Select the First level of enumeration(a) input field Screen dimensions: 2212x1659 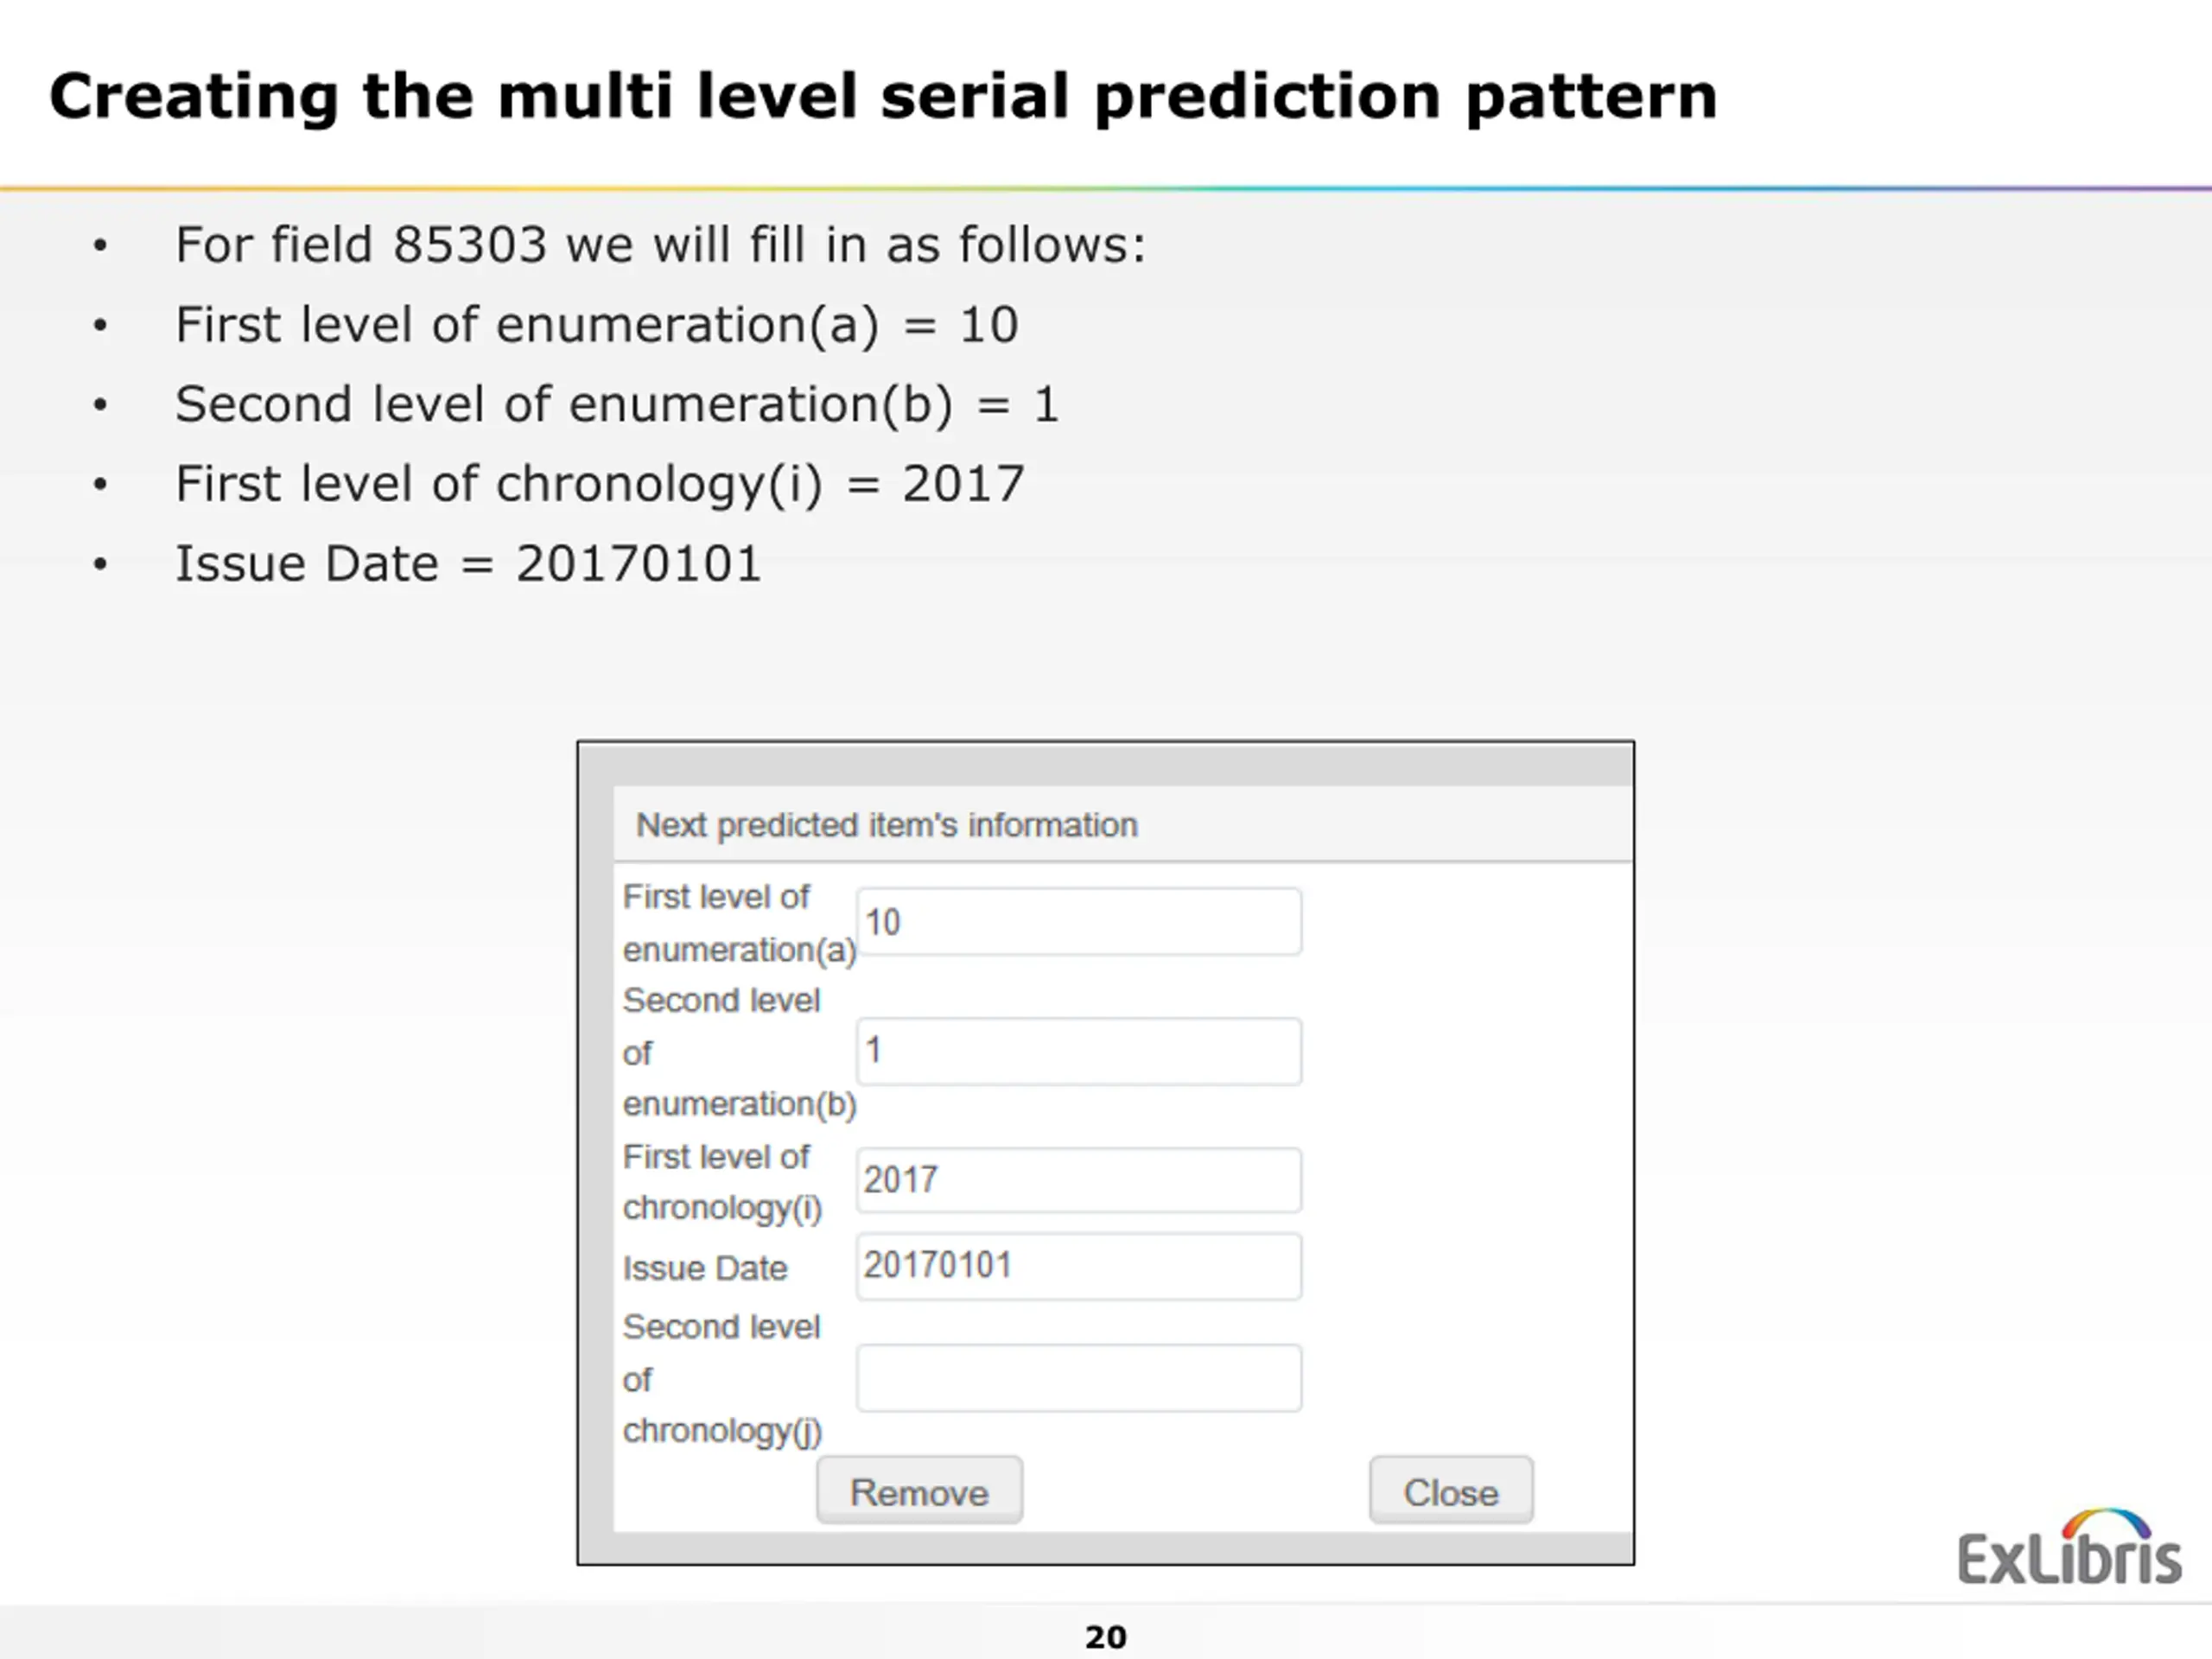pos(1079,921)
